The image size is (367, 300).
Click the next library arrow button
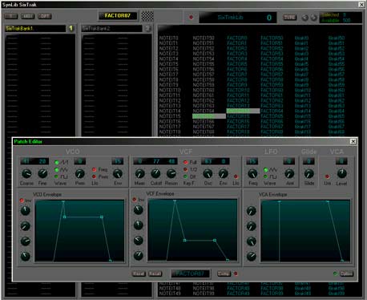coord(313,18)
